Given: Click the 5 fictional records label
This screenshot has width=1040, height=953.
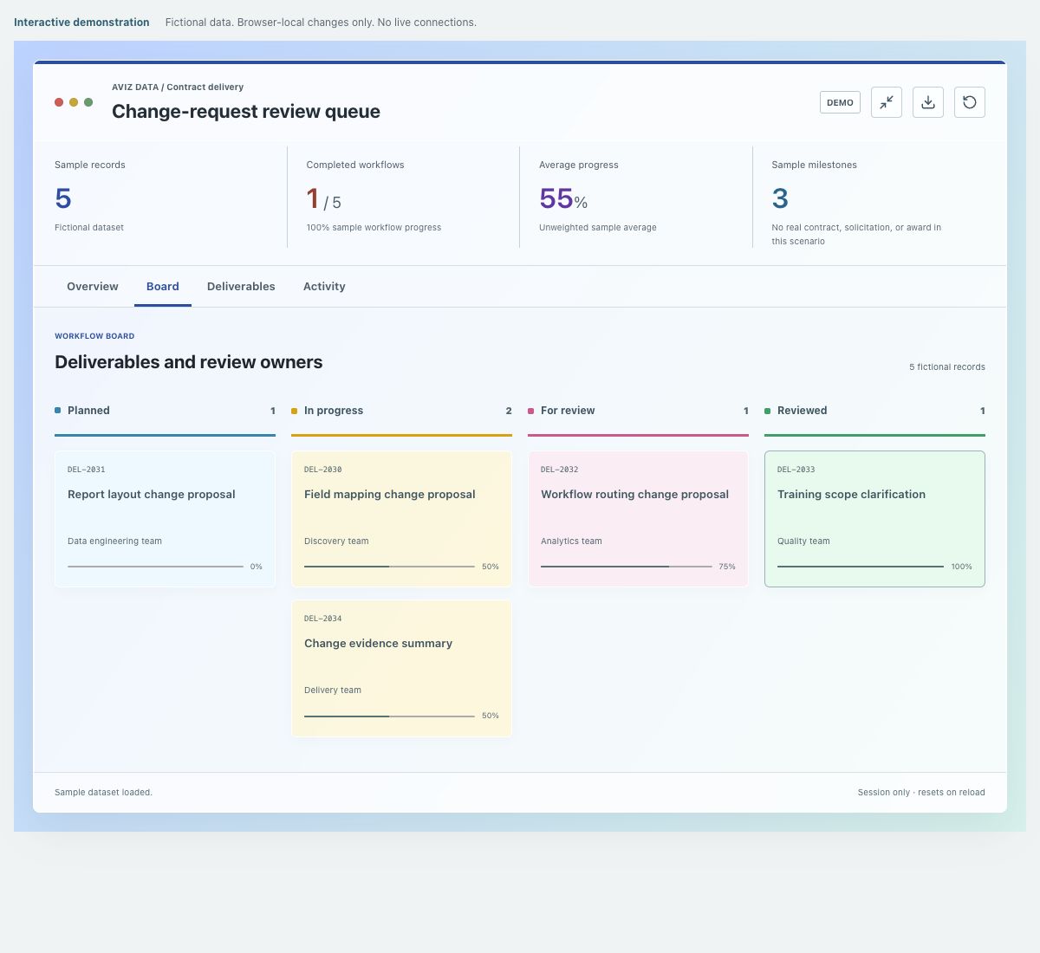Looking at the screenshot, I should pyautogui.click(x=947, y=366).
